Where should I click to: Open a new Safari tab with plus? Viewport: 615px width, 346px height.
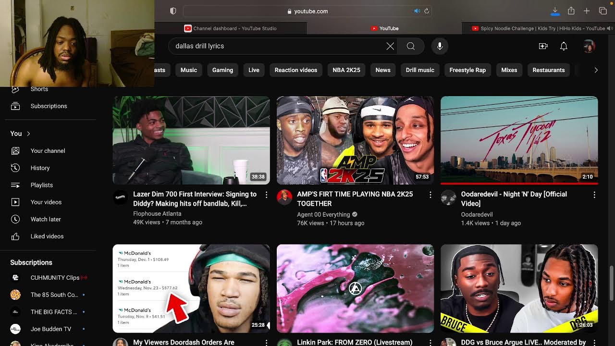click(x=587, y=11)
